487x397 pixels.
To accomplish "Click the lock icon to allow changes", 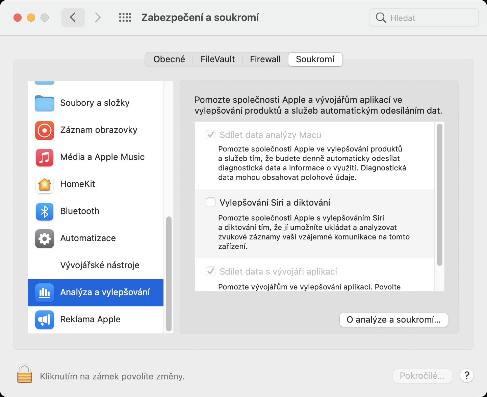I will [x=25, y=374].
